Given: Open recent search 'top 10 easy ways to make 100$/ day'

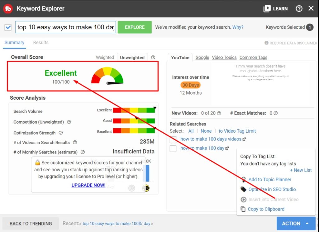Looking at the screenshot, I should click(117, 224).
